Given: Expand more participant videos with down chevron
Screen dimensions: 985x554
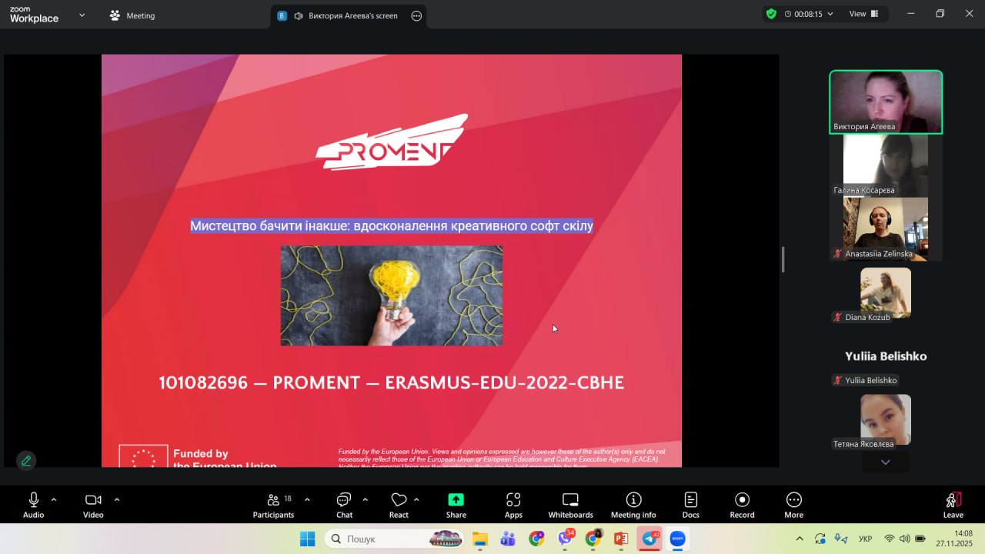Looking at the screenshot, I should point(885,462).
